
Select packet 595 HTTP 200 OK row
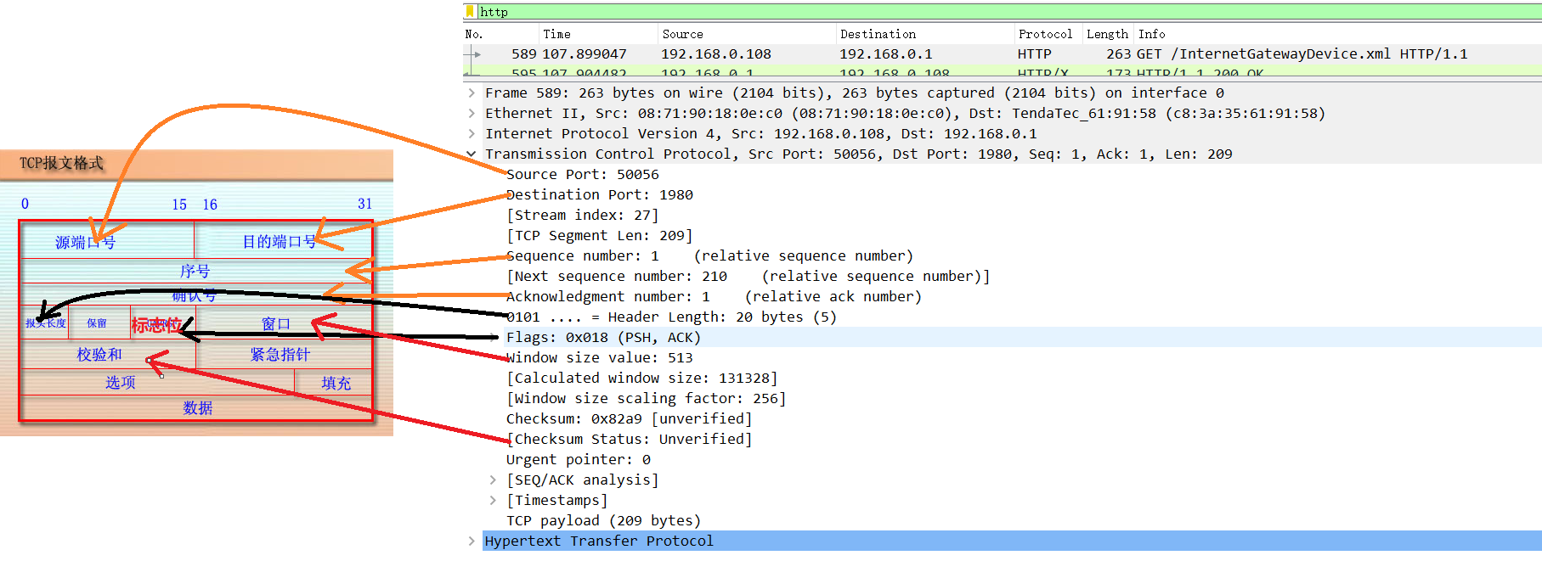coord(850,73)
